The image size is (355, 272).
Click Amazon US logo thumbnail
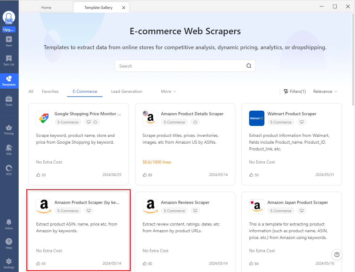pyautogui.click(x=150, y=118)
